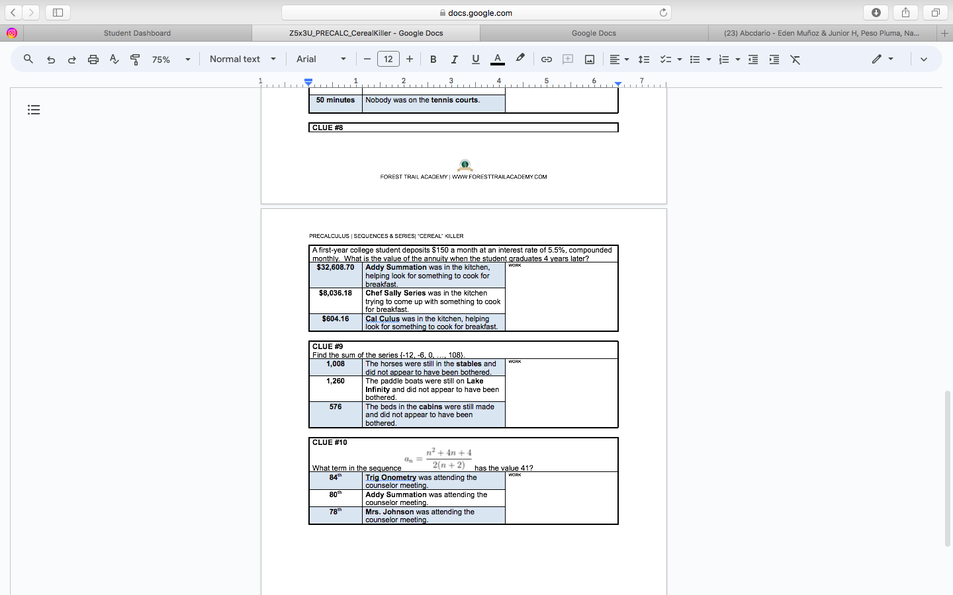Print the document
953x595 pixels.
(93, 59)
